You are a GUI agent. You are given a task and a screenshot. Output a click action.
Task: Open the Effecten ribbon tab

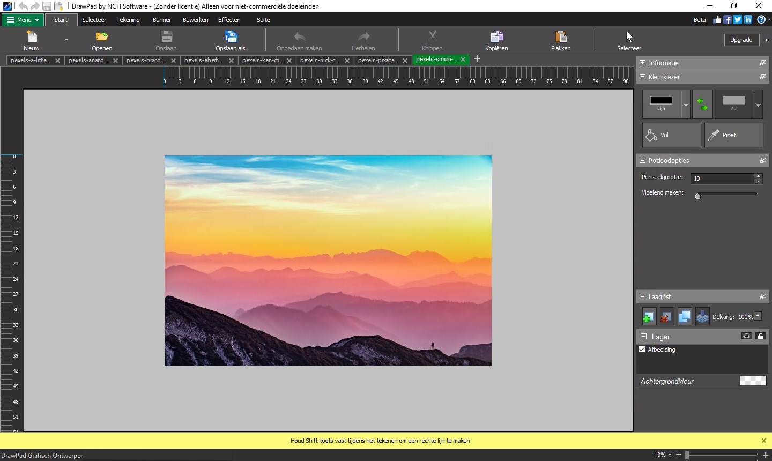[x=229, y=20]
